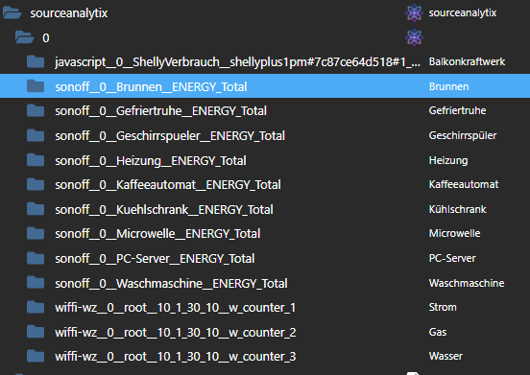Click the Heizung name cell
530x375 pixels.
coord(448,160)
